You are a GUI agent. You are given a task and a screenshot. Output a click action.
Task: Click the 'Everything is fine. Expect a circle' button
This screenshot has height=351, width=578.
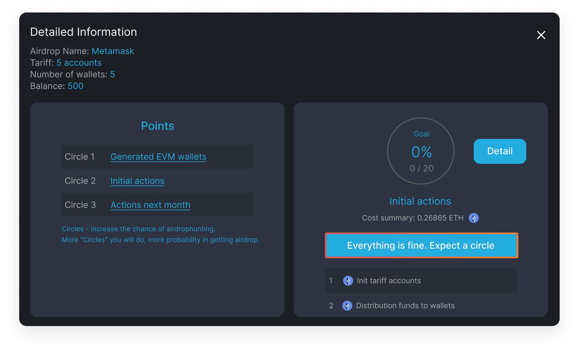421,245
